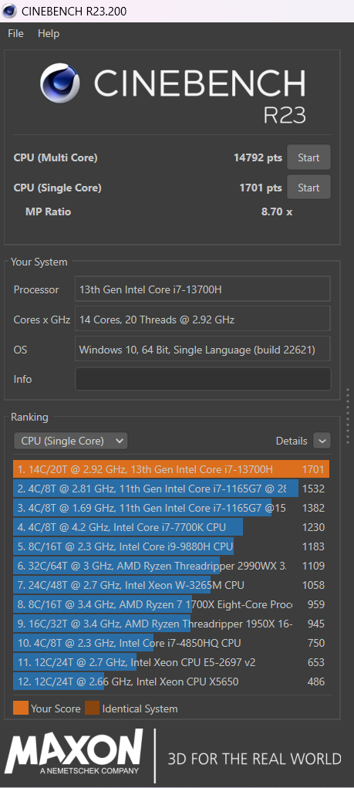The height and width of the screenshot is (788, 354).
Task: Click the brown Identical System legend swatch
Action: [92, 708]
